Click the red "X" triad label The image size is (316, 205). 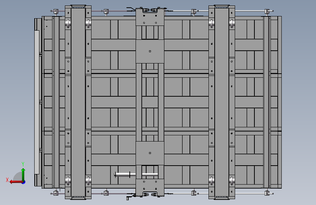point(7,180)
